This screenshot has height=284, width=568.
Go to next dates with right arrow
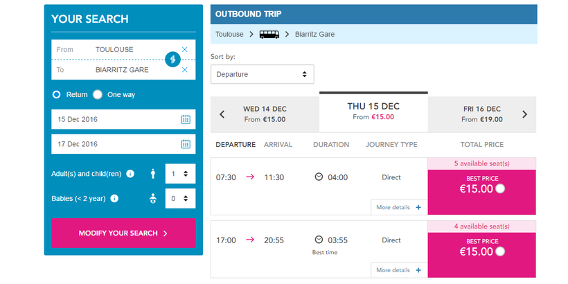[x=524, y=114]
